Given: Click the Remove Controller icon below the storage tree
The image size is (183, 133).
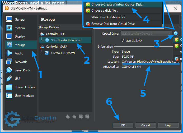Looking at the screenshot, I should click(x=74, y=117).
